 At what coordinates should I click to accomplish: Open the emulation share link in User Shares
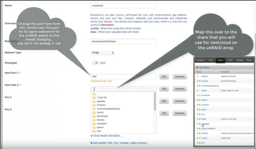click(x=205, y=105)
